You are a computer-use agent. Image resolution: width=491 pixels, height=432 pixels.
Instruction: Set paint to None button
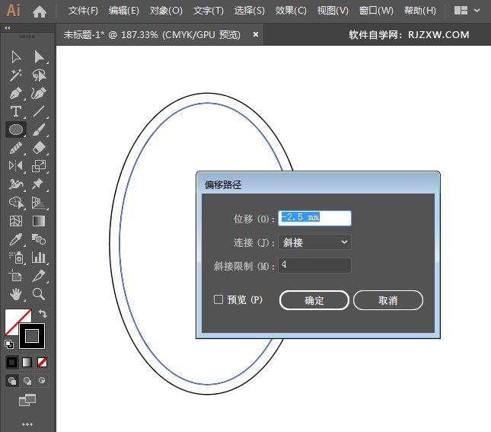(43, 363)
